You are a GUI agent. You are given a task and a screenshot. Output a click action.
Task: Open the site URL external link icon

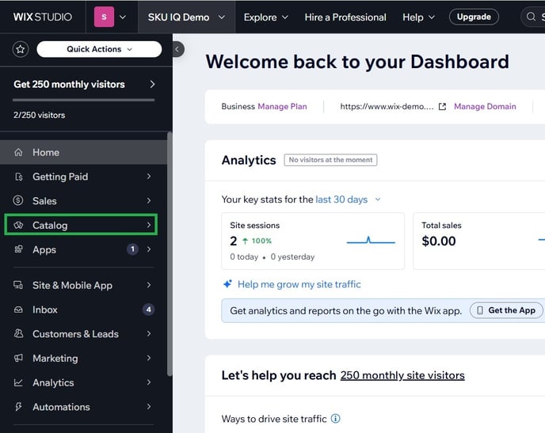coord(442,107)
